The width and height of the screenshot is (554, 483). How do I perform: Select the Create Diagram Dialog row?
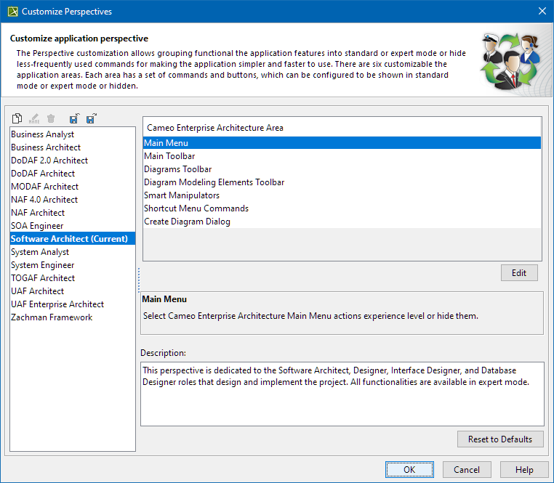coord(342,221)
